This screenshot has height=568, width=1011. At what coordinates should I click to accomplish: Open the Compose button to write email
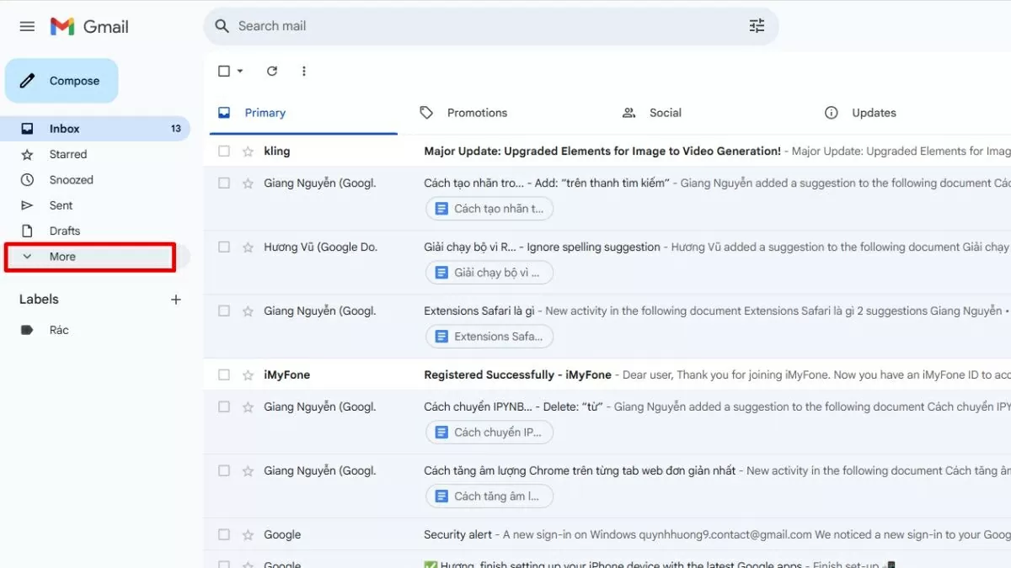[62, 80]
